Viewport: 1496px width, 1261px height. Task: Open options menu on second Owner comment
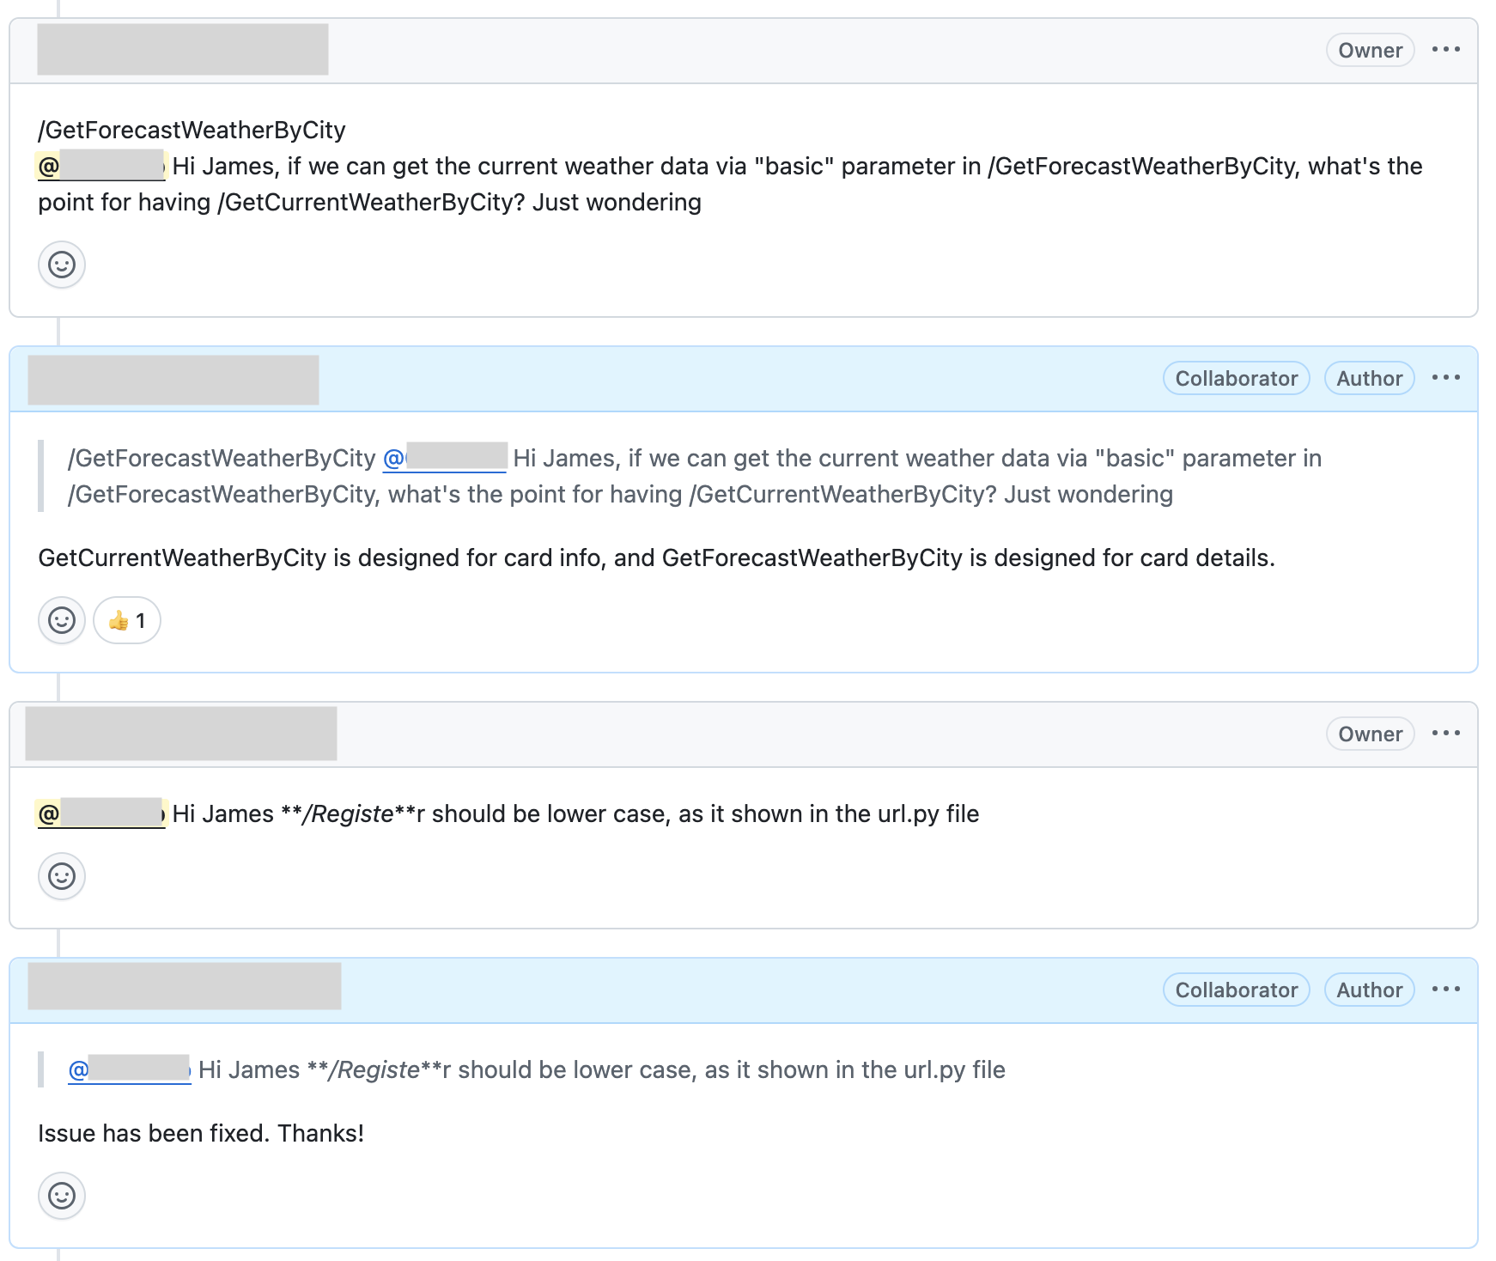1446,734
